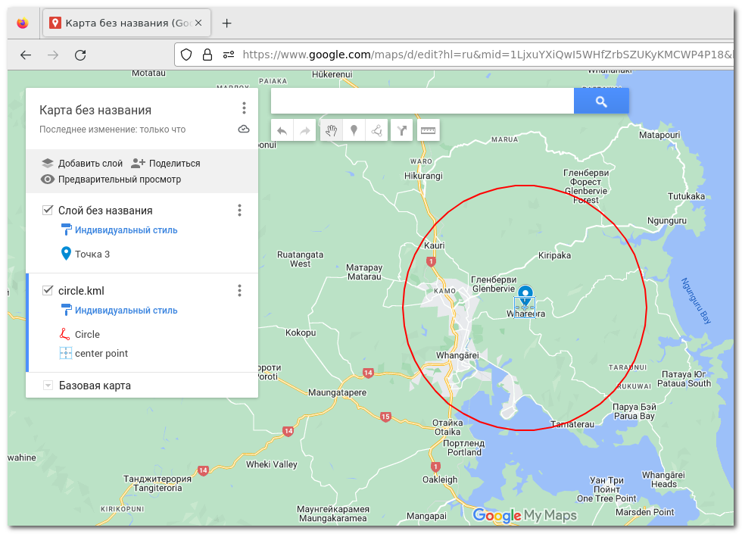Click the URL address bar text

pos(488,55)
